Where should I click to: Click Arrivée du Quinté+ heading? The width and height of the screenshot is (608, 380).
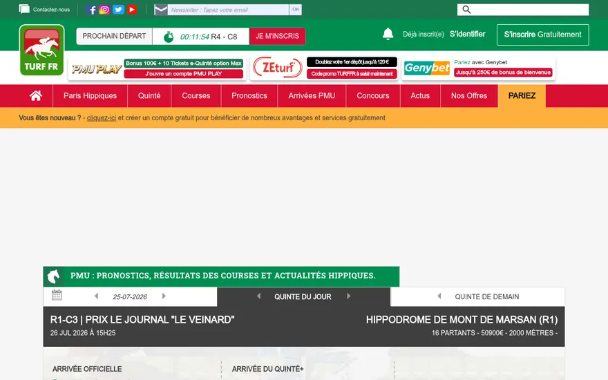coord(267,369)
